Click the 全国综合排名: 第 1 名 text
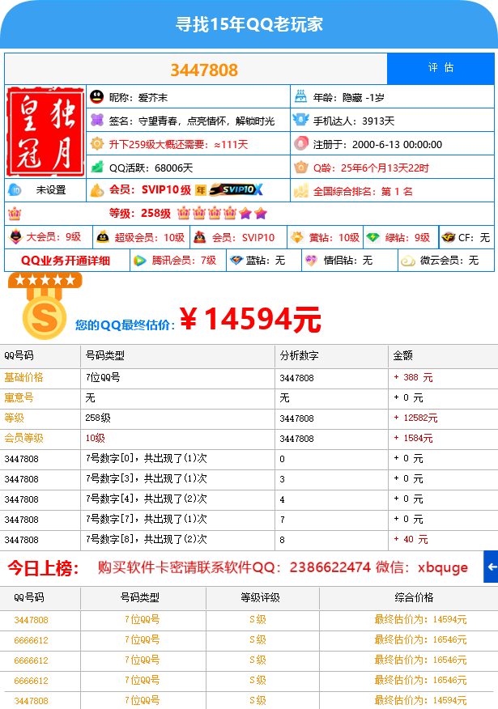Viewport: 498px width, 709px height. [x=364, y=191]
